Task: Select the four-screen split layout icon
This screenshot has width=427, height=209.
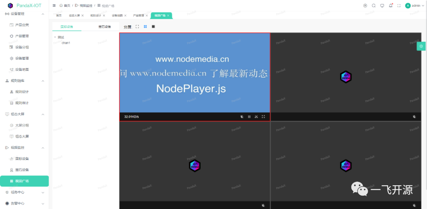Action: coord(145,27)
